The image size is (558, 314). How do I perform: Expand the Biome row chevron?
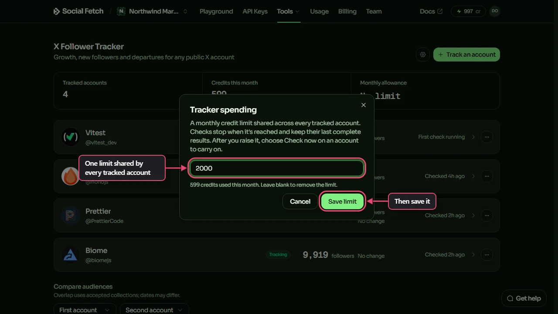click(473, 255)
